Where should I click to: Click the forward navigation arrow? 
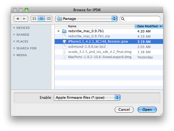[24, 19]
